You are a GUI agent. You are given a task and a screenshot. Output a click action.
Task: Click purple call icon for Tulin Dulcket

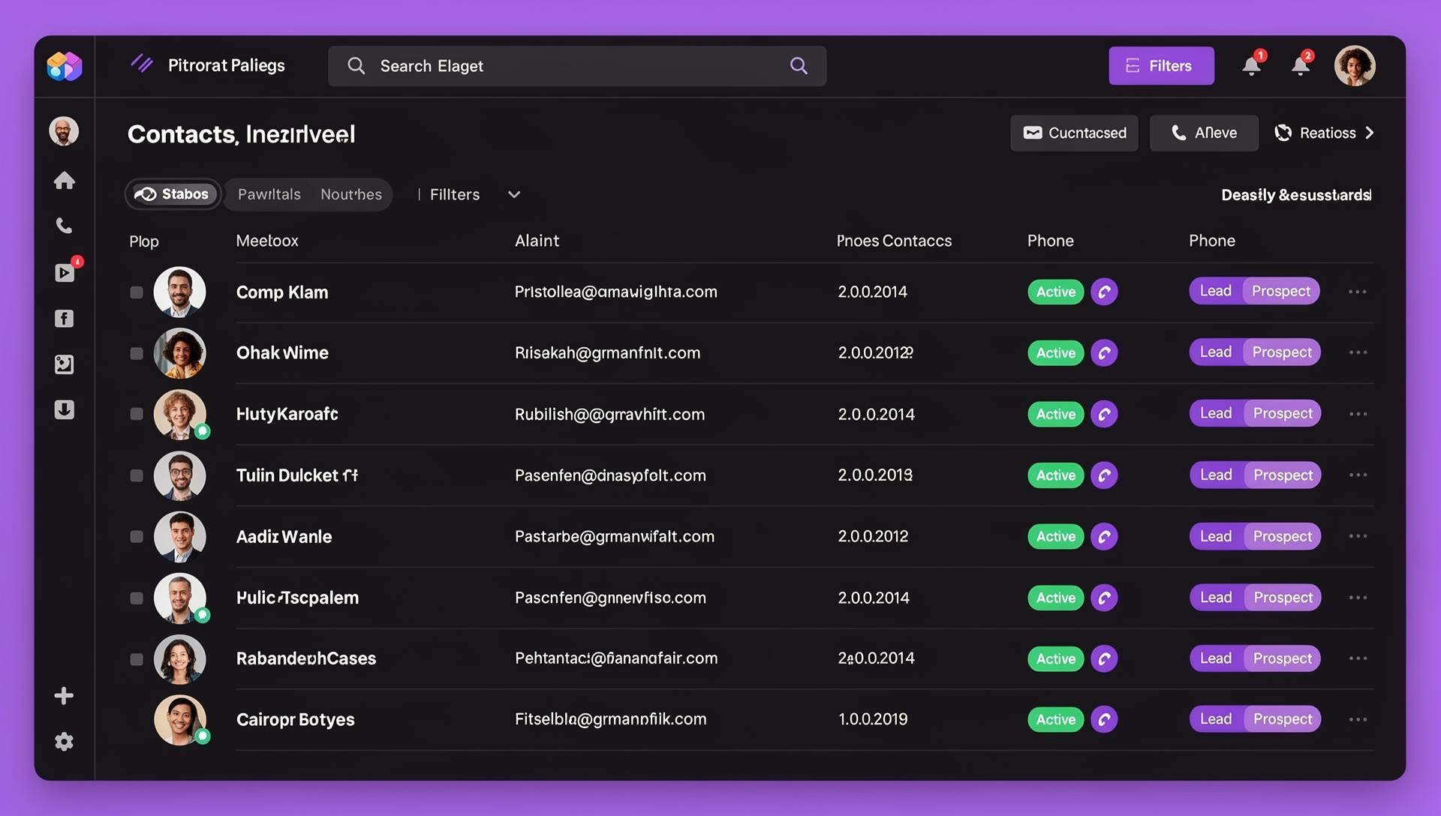(1104, 475)
